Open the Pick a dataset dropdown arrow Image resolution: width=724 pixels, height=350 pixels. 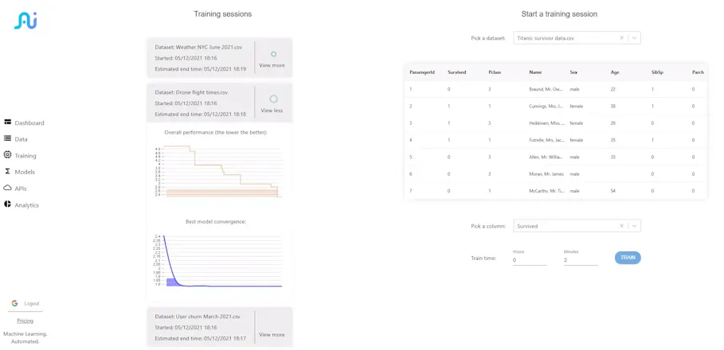[635, 38]
